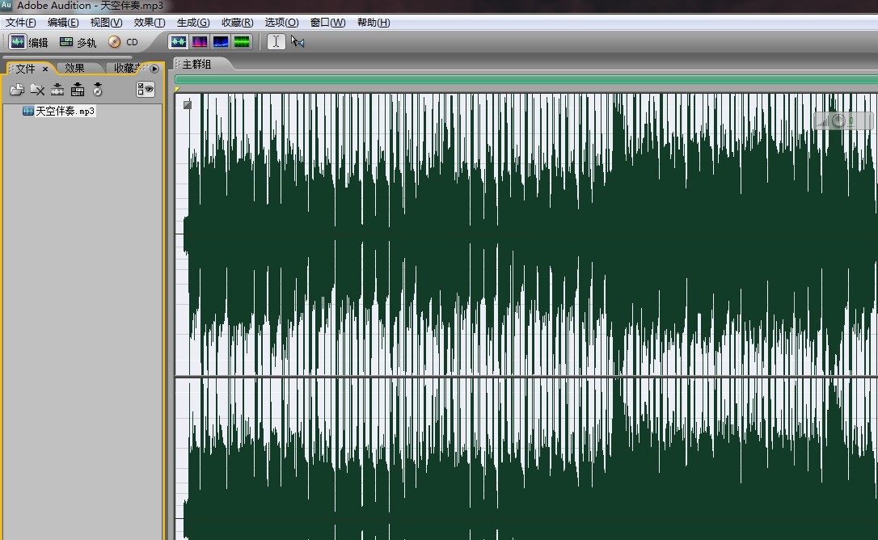The height and width of the screenshot is (540, 878).
Task: Click Edit File waveform insert icon
Action: point(57,90)
